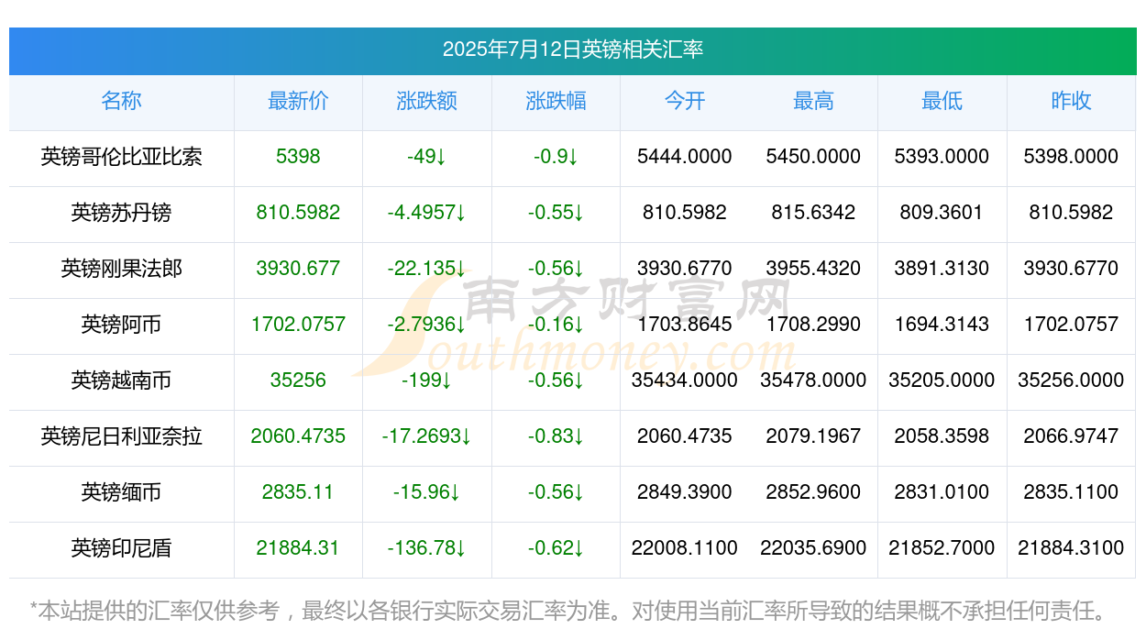Click change percent -0.62↓

pyautogui.click(x=556, y=548)
